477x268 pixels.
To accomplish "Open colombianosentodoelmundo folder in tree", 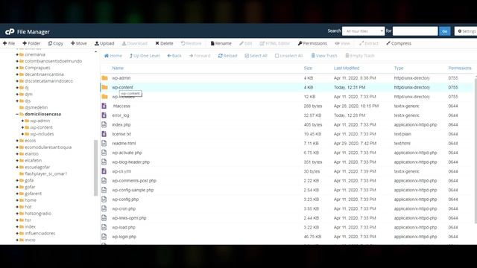I will (x=53, y=61).
